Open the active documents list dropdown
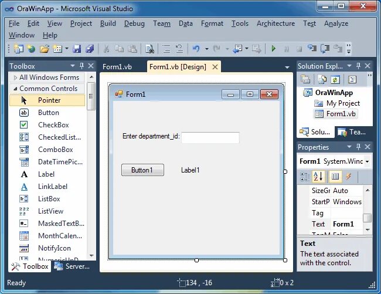The image size is (381, 294). coord(287,67)
